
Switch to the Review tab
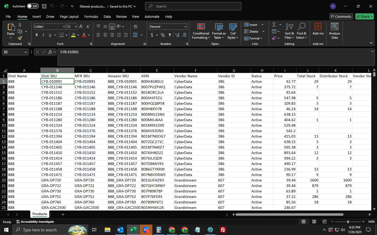tap(121, 16)
